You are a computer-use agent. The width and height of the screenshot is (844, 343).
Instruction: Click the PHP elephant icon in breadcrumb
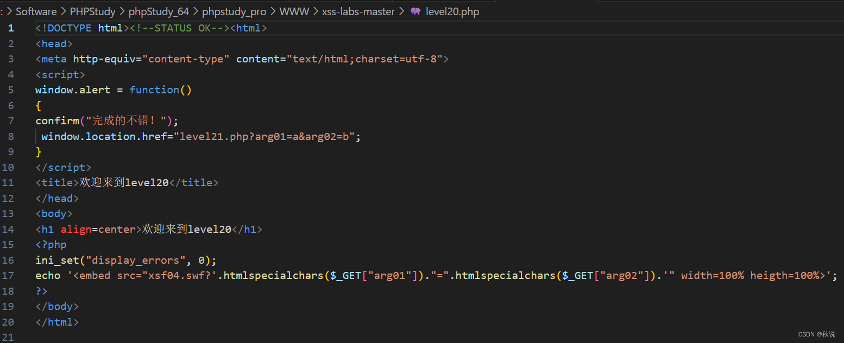415,11
